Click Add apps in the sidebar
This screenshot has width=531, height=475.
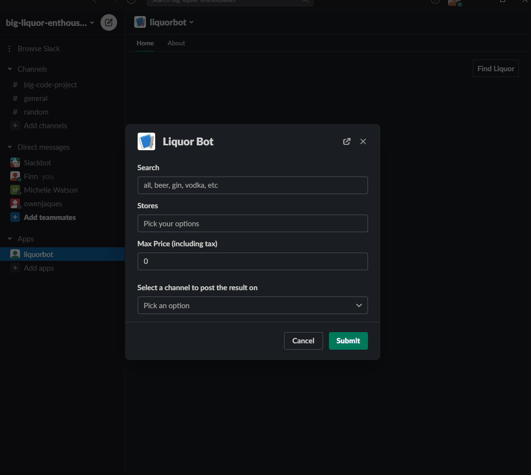coord(39,268)
